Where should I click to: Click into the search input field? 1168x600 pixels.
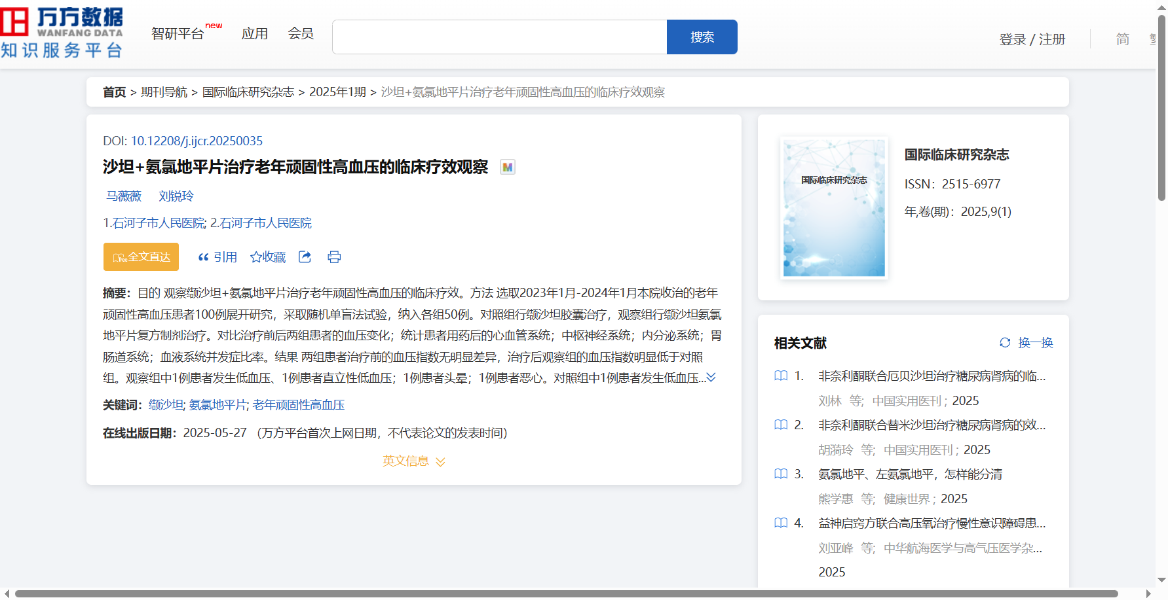tap(499, 37)
